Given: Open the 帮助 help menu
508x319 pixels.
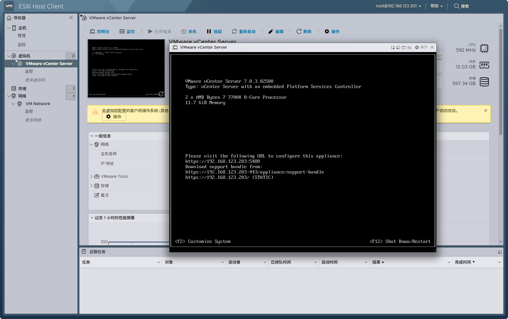Looking at the screenshot, I should (436, 6).
